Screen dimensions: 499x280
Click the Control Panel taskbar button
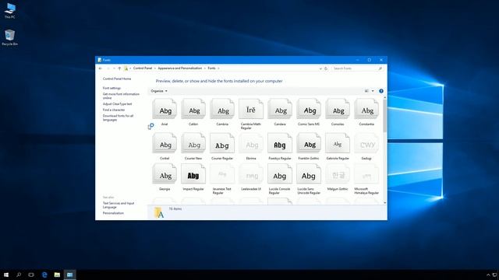coord(69,275)
